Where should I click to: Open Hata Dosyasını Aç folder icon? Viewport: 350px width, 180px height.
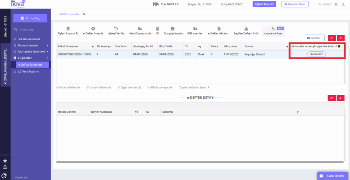point(140,29)
